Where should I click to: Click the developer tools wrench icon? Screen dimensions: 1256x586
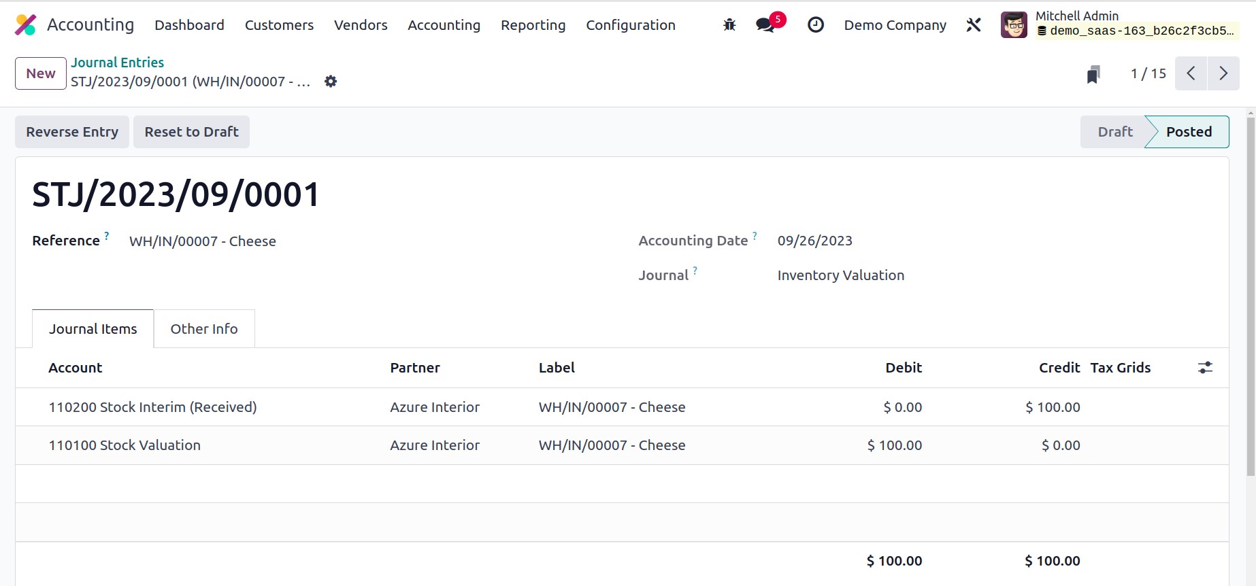tap(974, 25)
